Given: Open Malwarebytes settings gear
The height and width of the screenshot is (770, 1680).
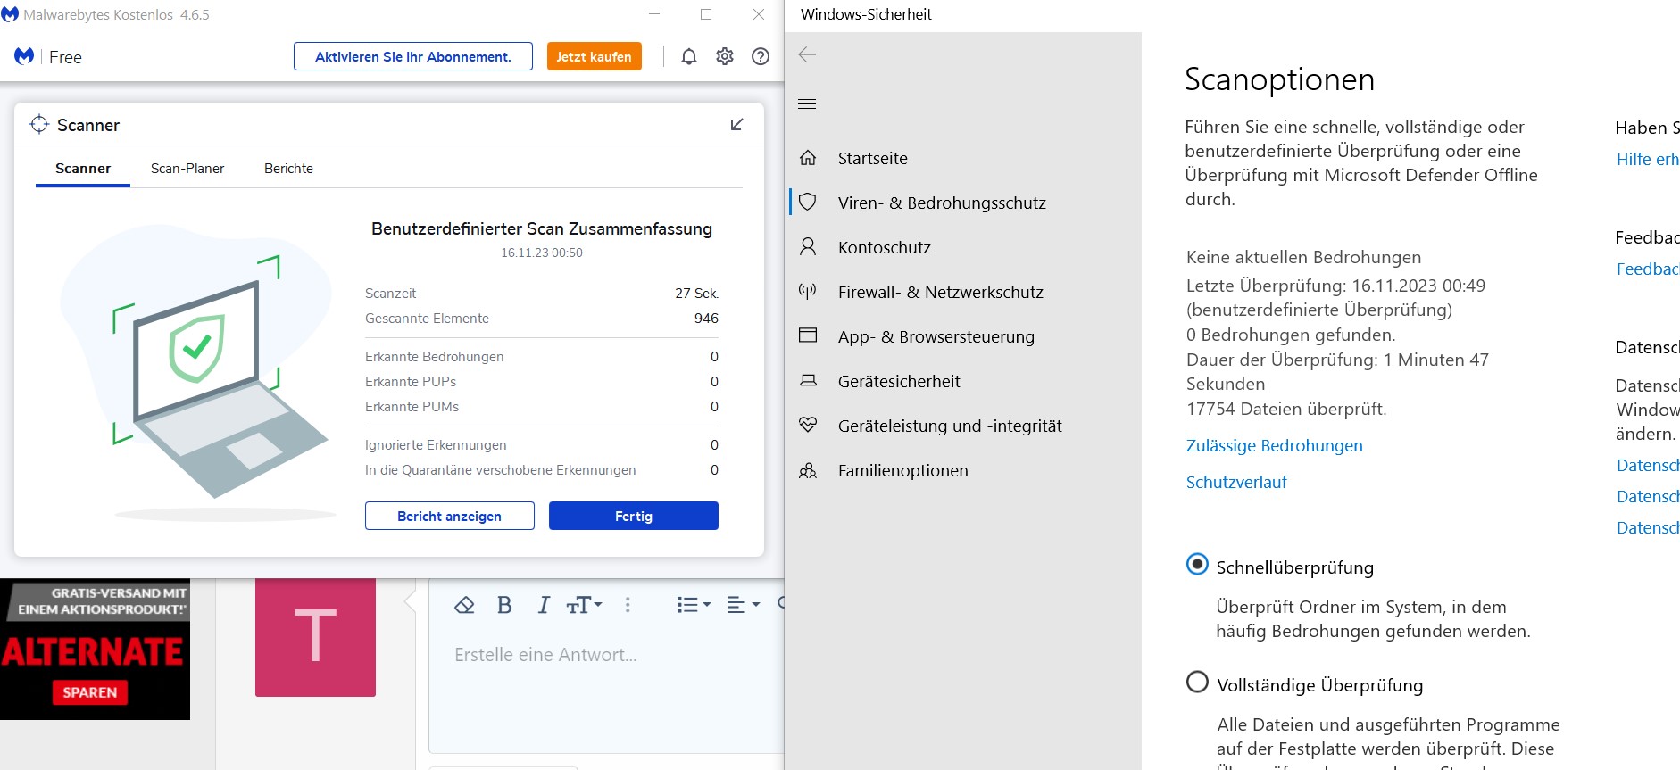Looking at the screenshot, I should click(x=725, y=56).
